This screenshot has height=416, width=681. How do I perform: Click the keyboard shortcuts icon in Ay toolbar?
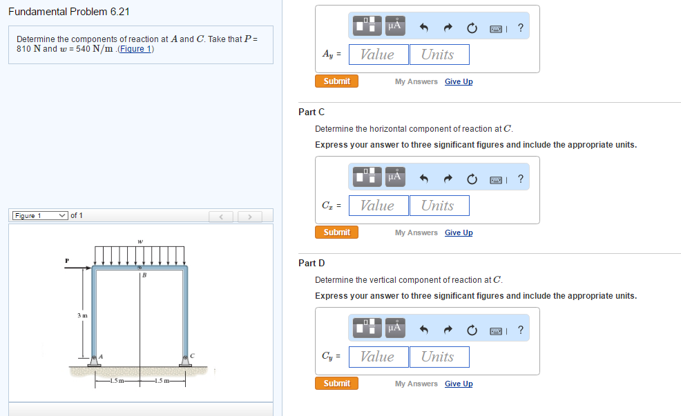[496, 26]
